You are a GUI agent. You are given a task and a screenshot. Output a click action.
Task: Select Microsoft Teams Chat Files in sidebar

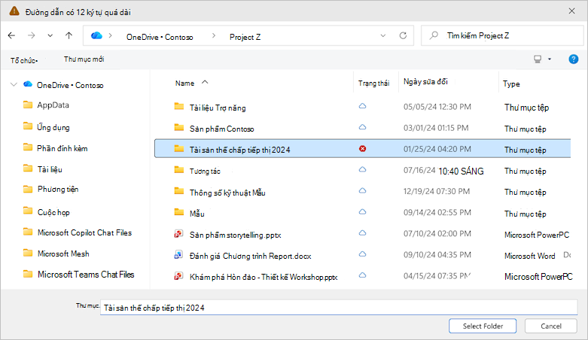(x=86, y=275)
